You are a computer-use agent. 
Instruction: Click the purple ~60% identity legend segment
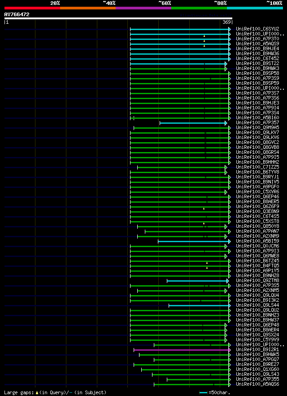pyautogui.click(x=143, y=8)
